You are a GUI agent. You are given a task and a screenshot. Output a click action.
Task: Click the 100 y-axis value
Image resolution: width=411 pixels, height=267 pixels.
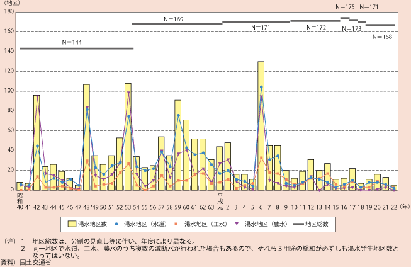9,91
